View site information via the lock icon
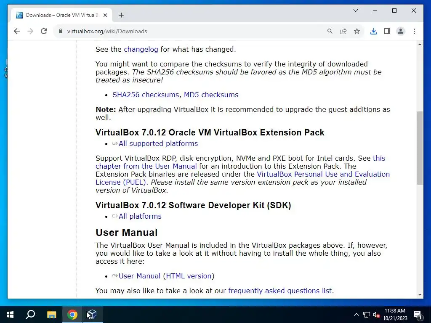Image resolution: width=431 pixels, height=323 pixels. coord(61,31)
